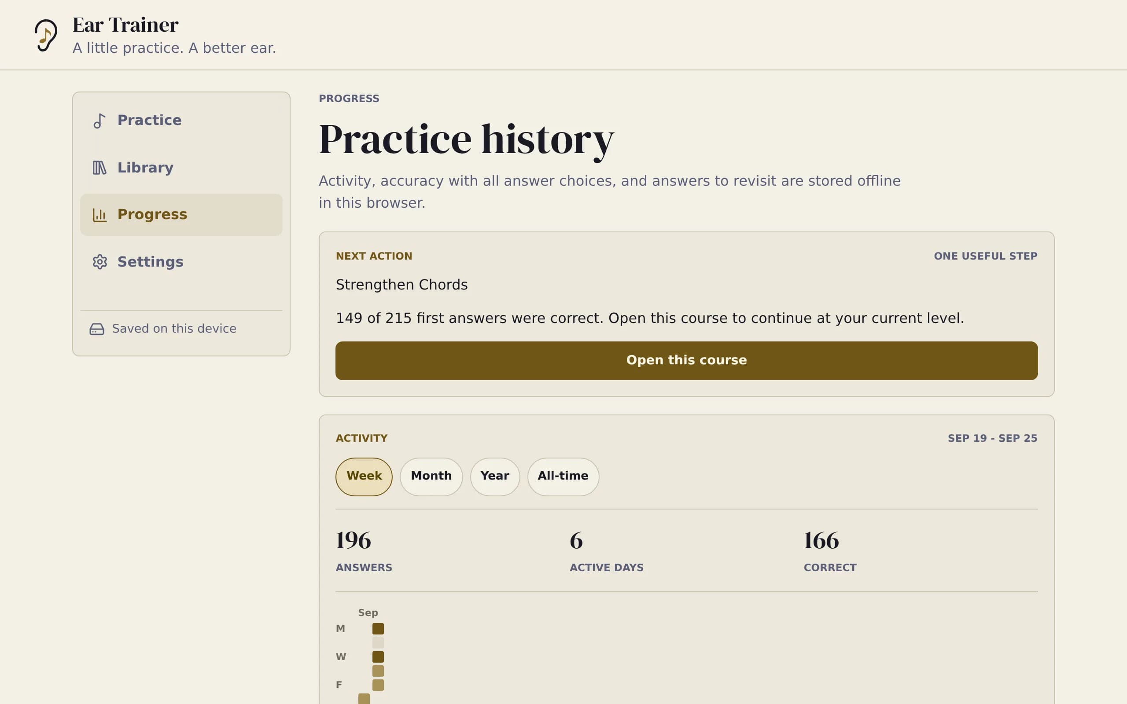This screenshot has width=1127, height=704.
Task: Select the Week activity range
Action: coord(364,477)
